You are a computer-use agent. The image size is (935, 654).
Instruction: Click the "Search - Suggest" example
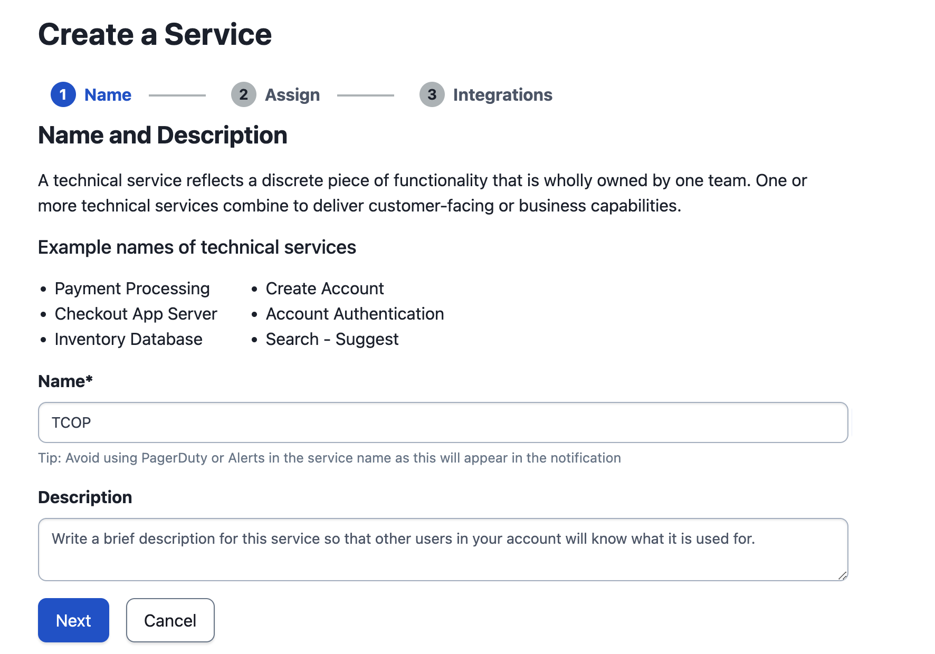tap(332, 339)
